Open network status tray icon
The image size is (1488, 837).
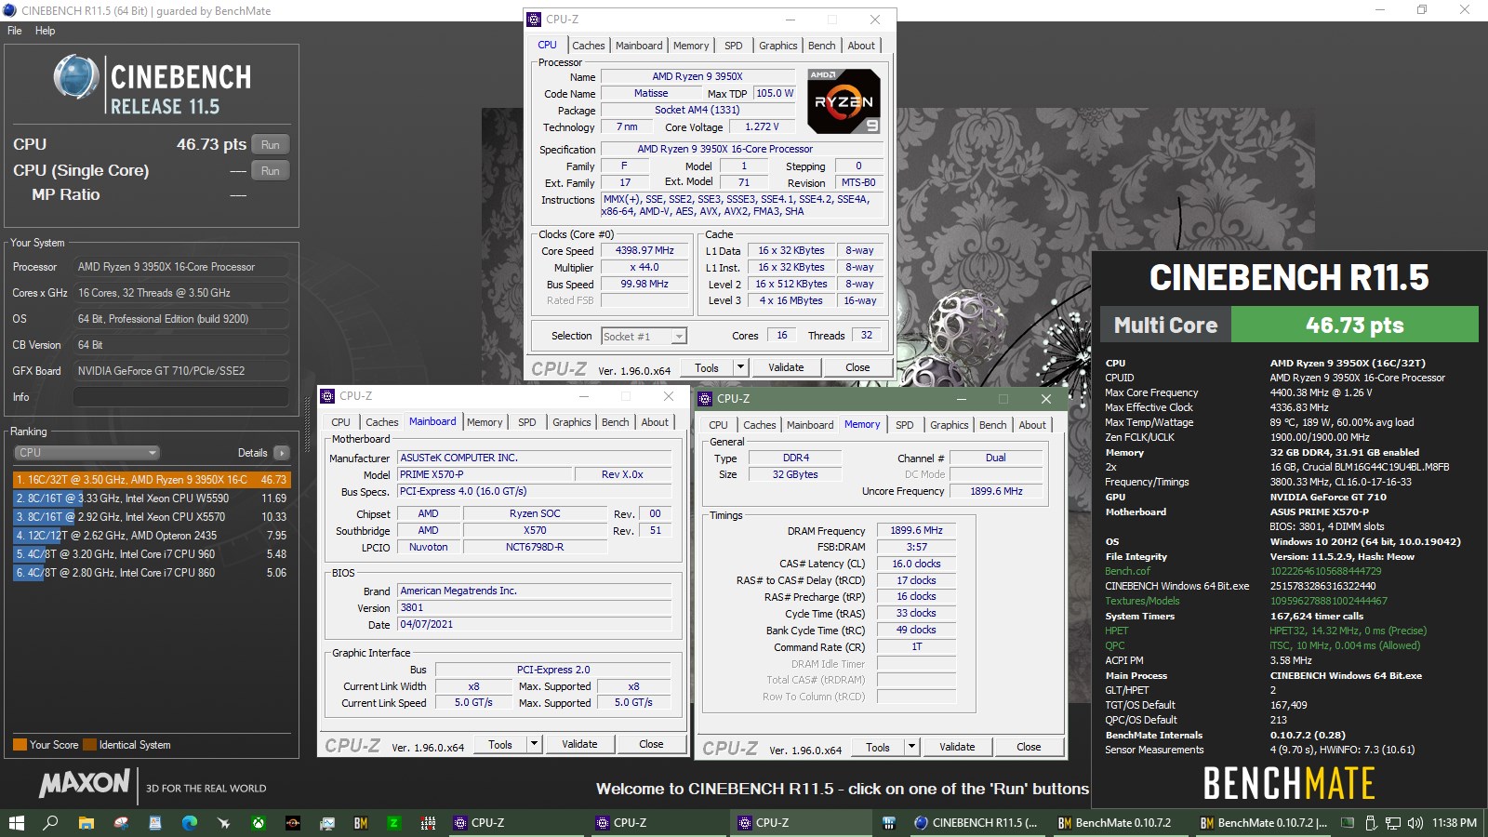pyautogui.click(x=1393, y=823)
